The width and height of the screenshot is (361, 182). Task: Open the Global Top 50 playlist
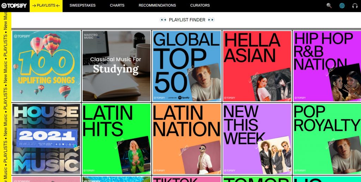pos(187,66)
